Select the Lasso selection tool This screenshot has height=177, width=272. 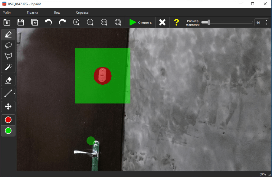pos(8,45)
